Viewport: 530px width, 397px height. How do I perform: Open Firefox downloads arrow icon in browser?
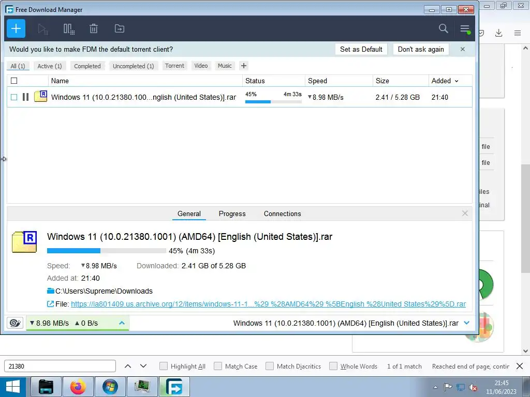pyautogui.click(x=498, y=33)
